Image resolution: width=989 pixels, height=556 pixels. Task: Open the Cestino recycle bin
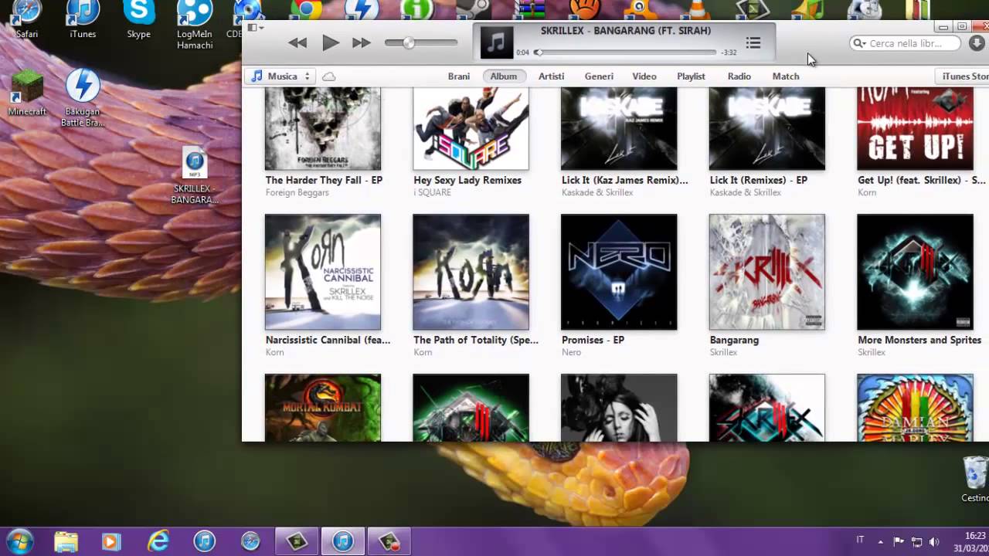[975, 479]
